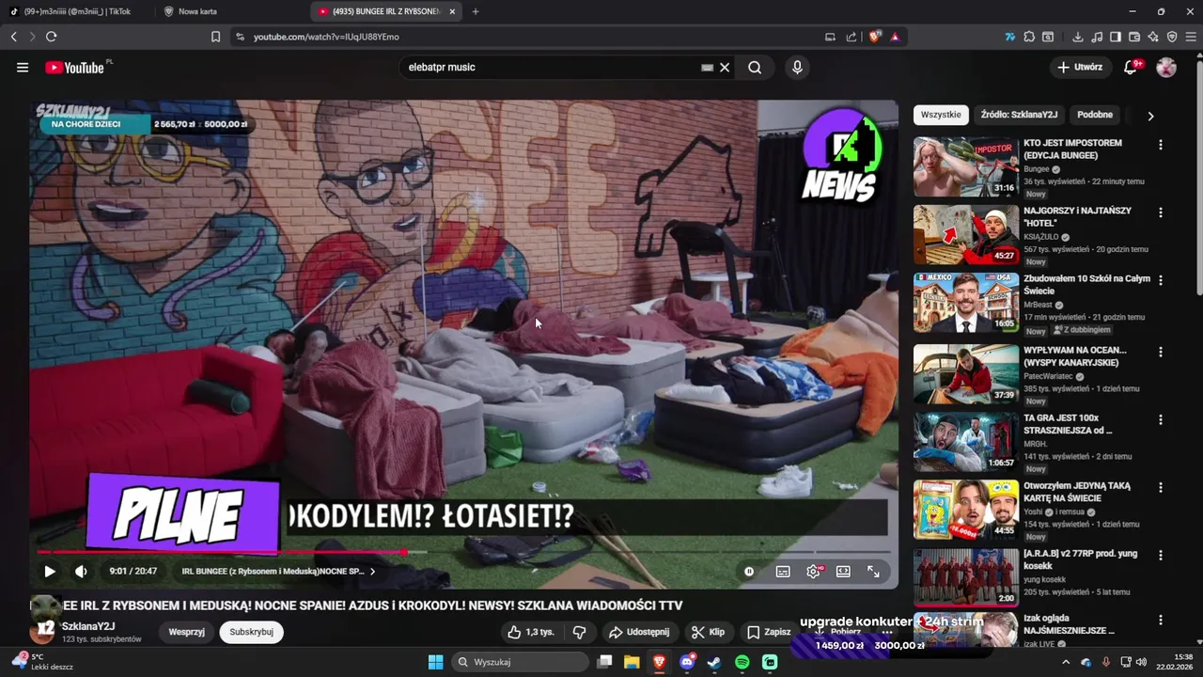Click the Utwórz create button
This screenshot has width=1203, height=677.
pyautogui.click(x=1080, y=68)
